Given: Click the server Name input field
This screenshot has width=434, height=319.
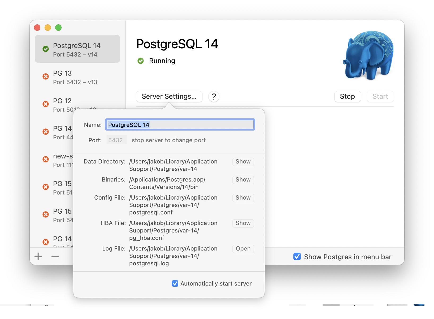Looking at the screenshot, I should click(x=180, y=124).
